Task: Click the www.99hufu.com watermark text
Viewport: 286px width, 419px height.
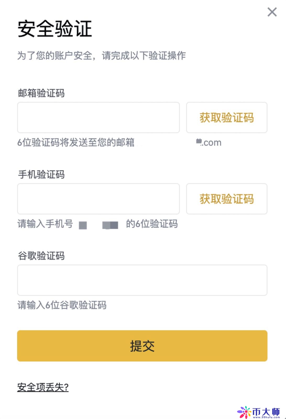Action: pyautogui.click(x=266, y=417)
